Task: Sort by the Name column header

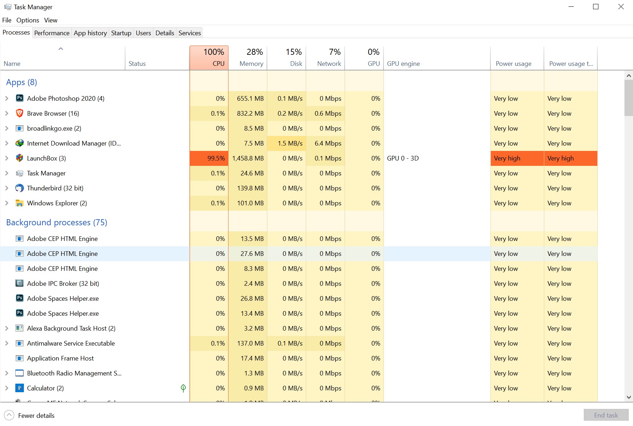Action: 63,58
